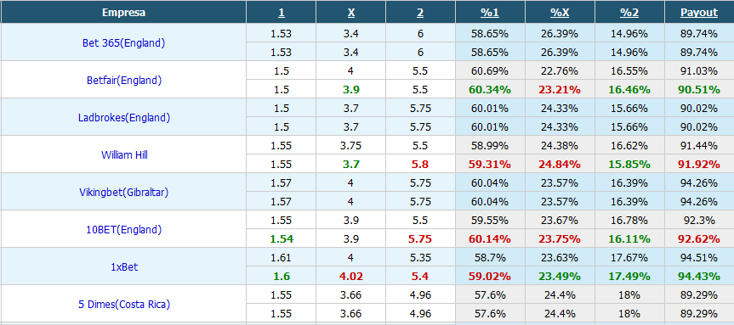Select 10BET's green 1.54 home odds
734x325 pixels.
281,239
